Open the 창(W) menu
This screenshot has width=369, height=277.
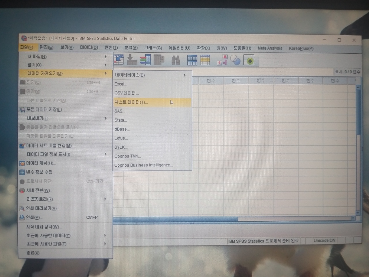[x=222, y=48]
